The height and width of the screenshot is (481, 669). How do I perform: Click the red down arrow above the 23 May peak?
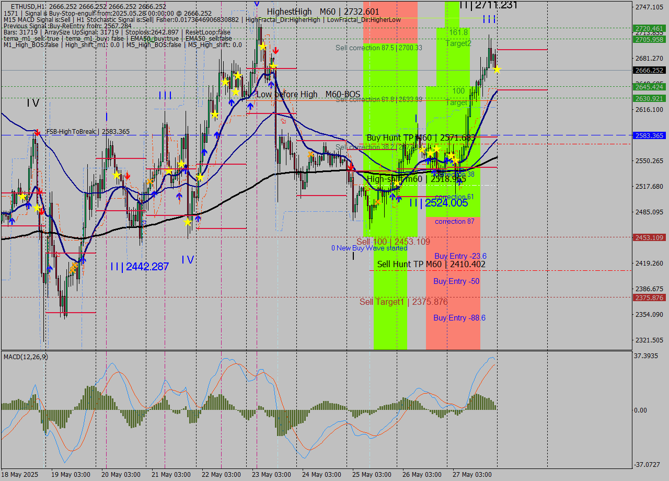275,50
